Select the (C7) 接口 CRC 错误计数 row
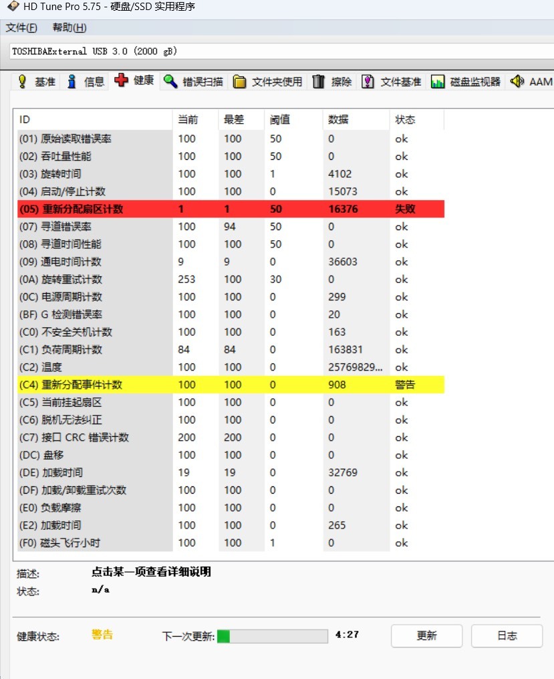554x679 pixels. point(231,438)
